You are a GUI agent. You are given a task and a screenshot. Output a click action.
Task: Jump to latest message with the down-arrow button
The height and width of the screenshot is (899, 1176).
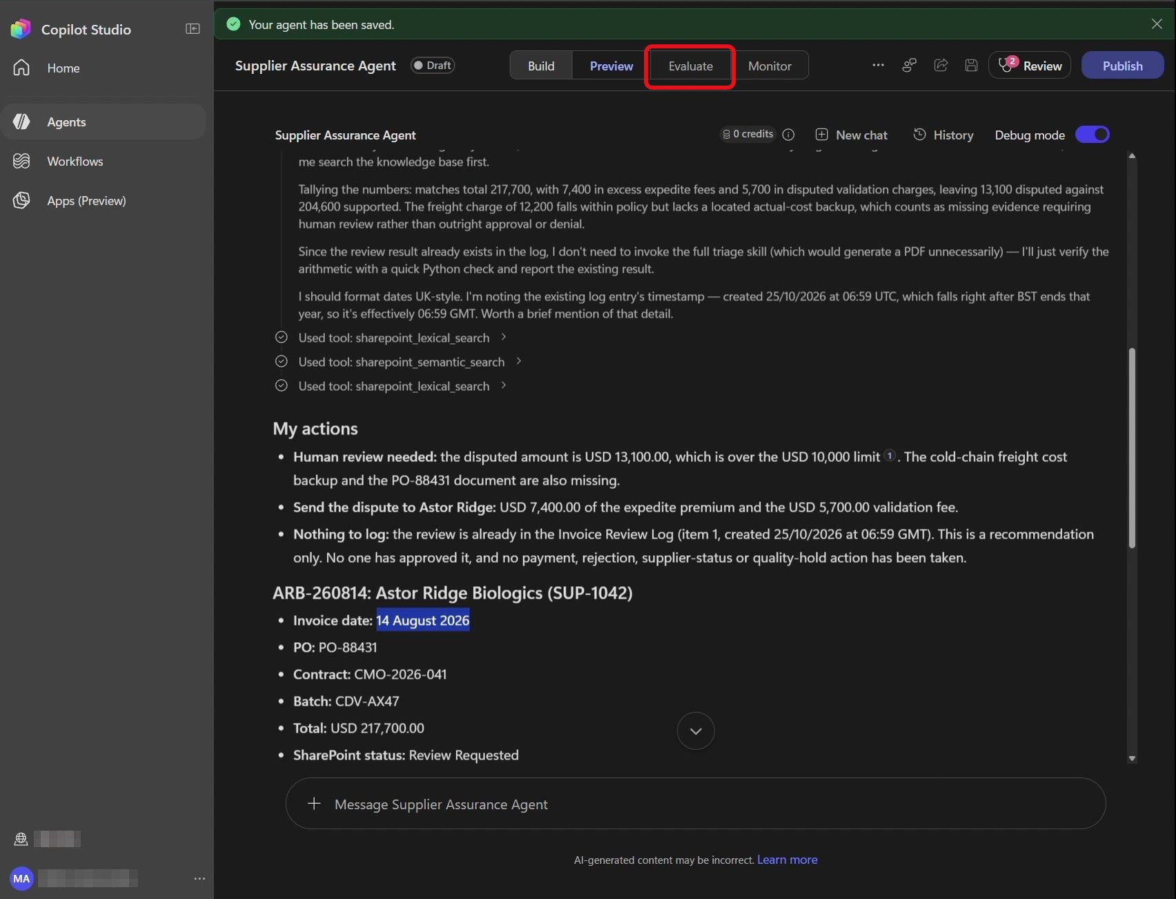click(695, 731)
